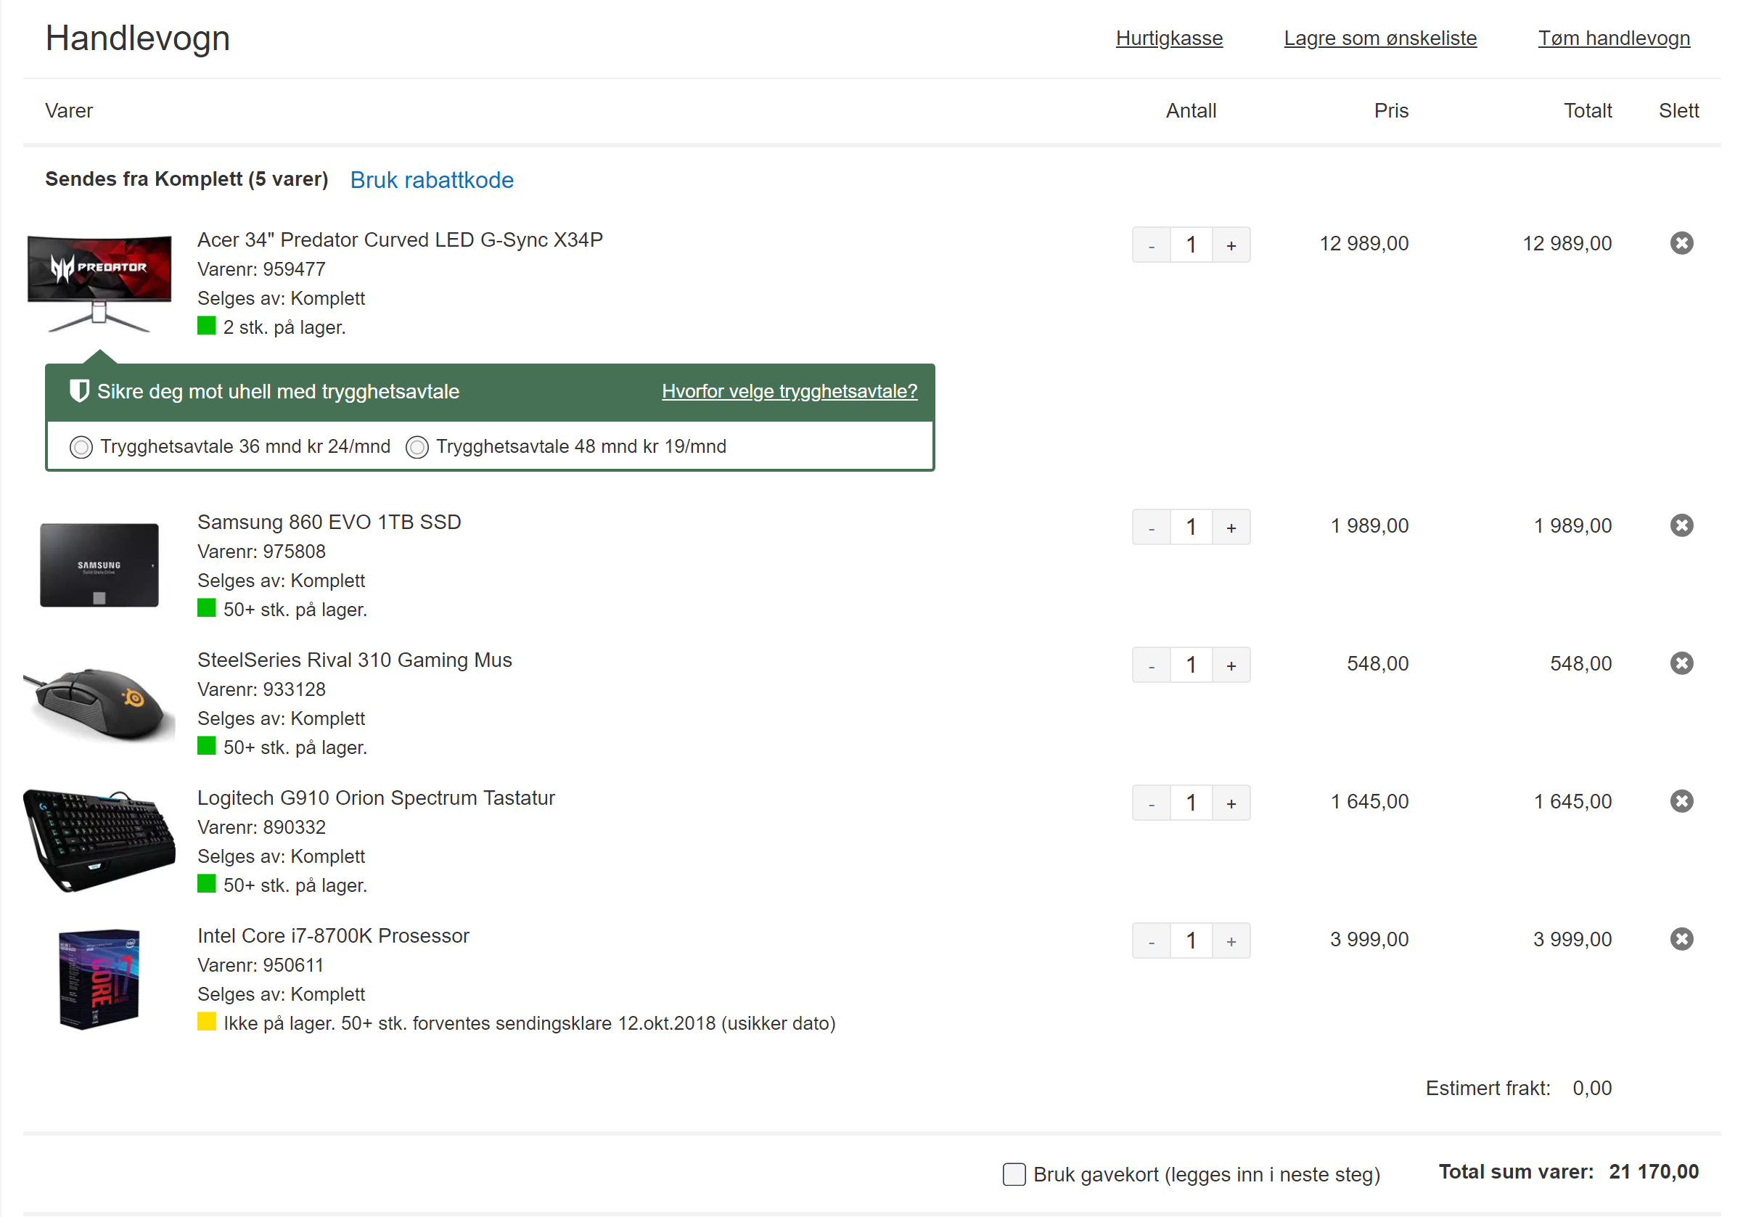Viewport: 1743px width, 1217px height.
Task: Click '2 stk. på lager.' stock text
Action: click(284, 327)
